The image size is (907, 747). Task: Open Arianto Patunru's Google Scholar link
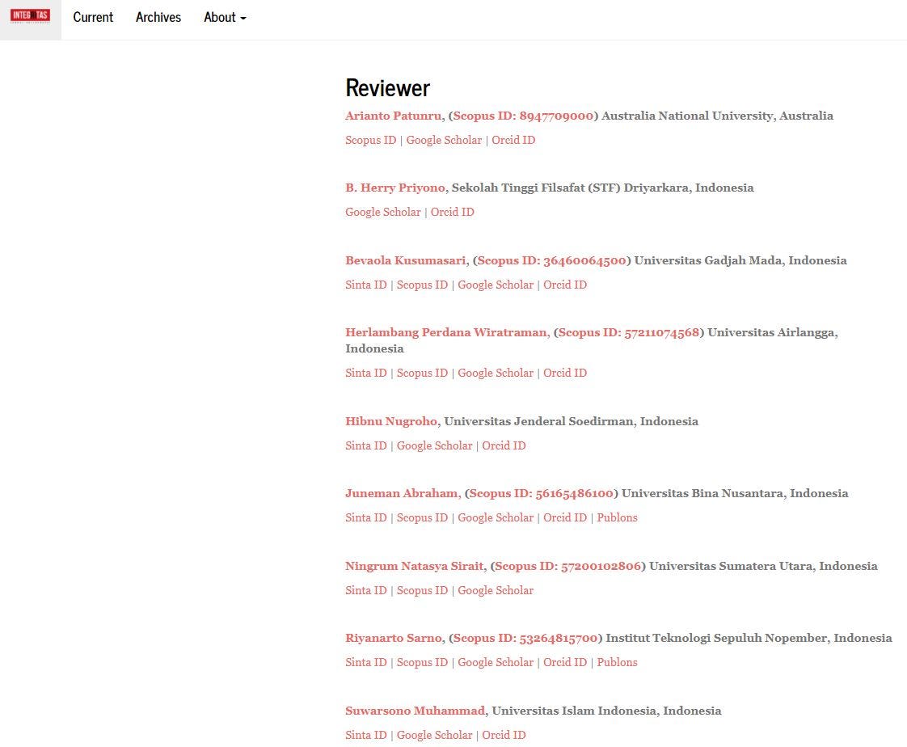(x=444, y=140)
